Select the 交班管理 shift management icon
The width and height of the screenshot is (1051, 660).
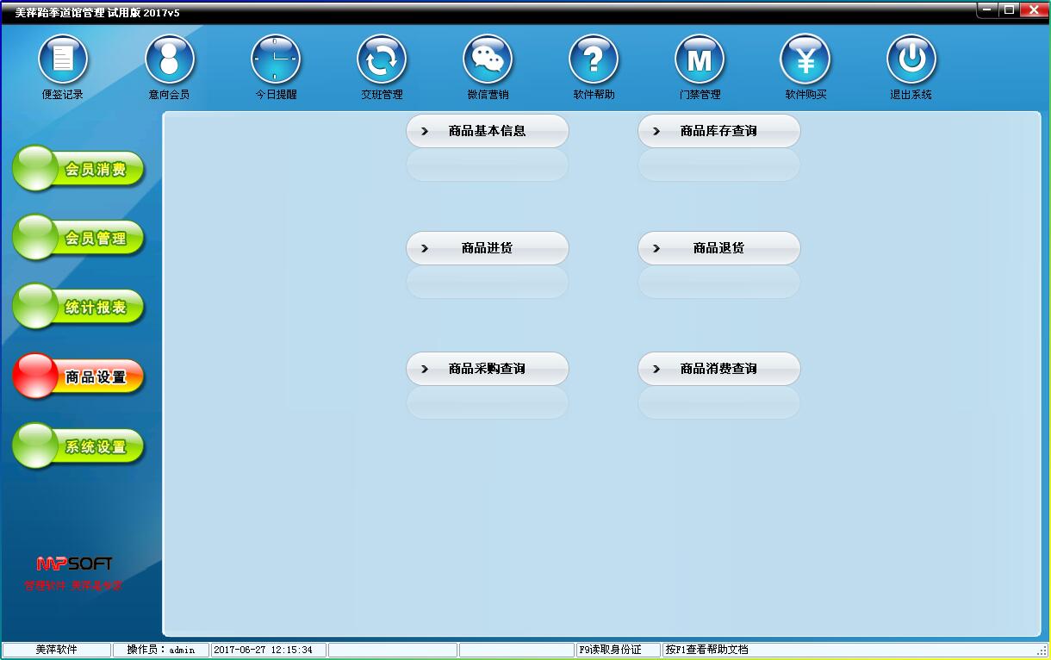[382, 59]
